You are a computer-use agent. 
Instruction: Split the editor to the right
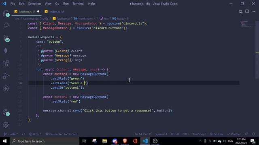point(247,11)
